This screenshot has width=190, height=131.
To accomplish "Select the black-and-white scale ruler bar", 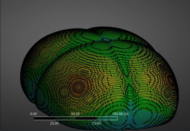I will pyautogui.click(x=76, y=118).
